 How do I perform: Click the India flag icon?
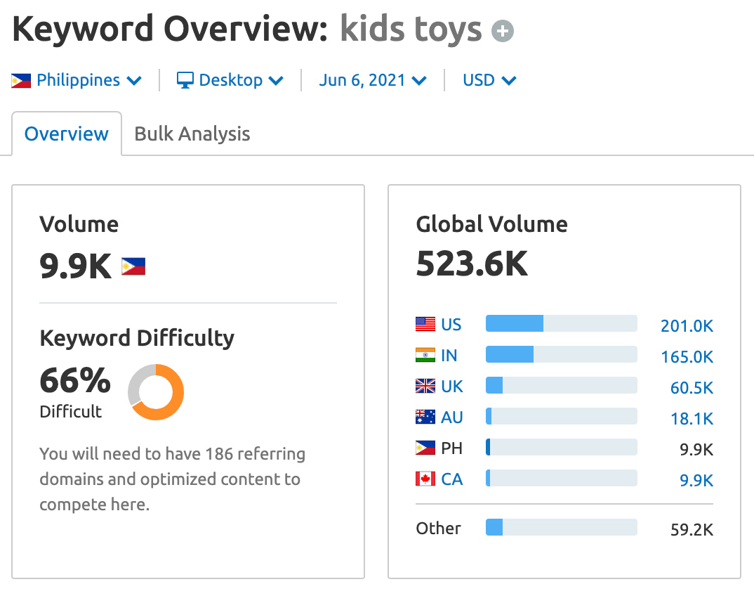tap(425, 356)
